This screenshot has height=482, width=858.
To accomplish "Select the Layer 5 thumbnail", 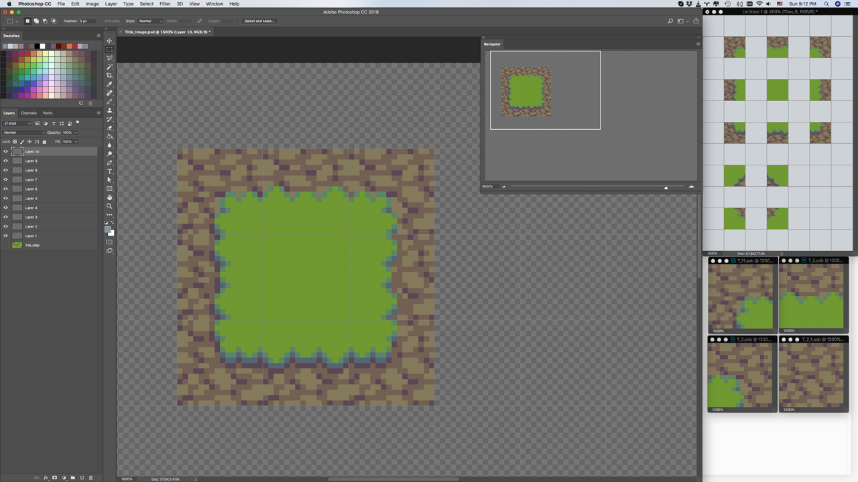I will tap(17, 198).
